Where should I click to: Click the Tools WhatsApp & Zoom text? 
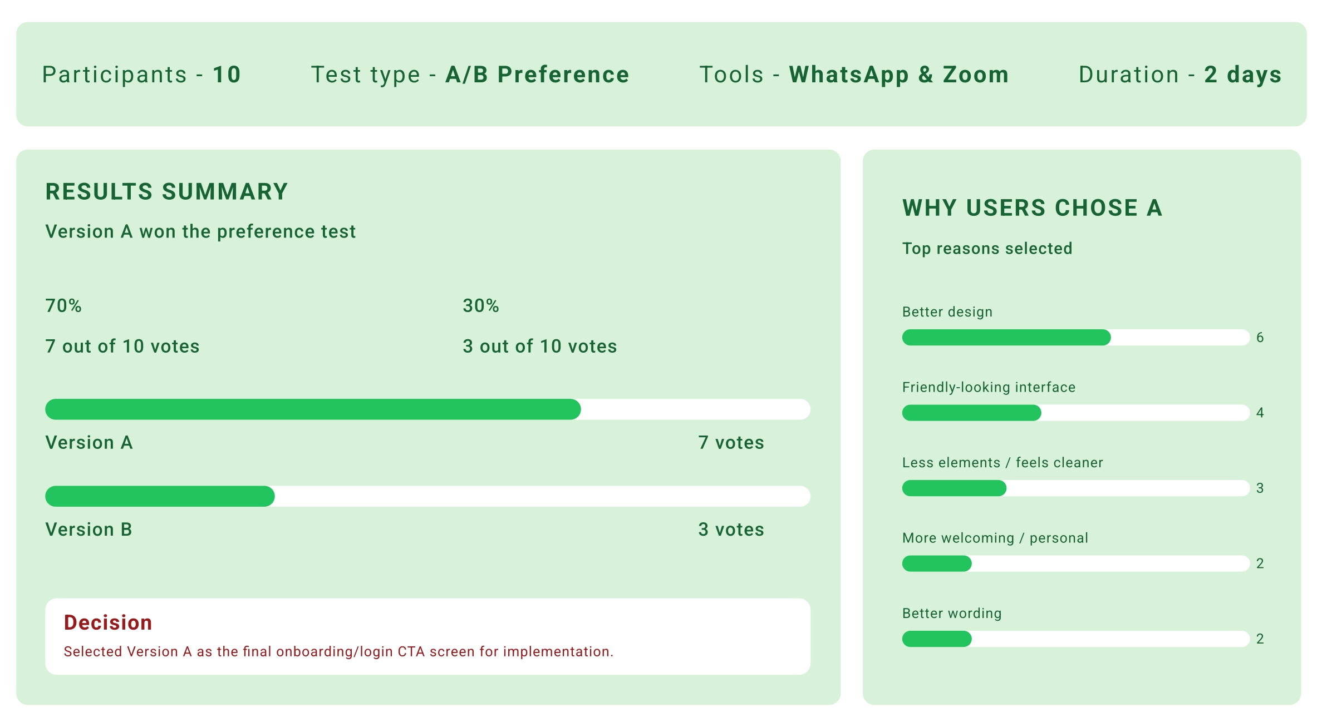coord(854,75)
